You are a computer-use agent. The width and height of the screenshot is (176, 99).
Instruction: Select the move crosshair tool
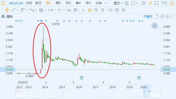tap(7, 10)
